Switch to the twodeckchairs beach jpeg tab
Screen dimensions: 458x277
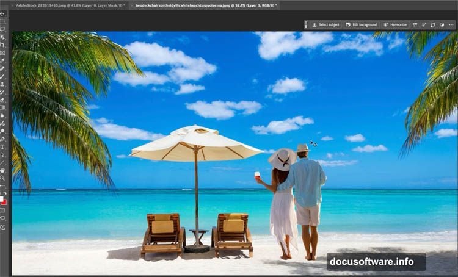click(205, 5)
